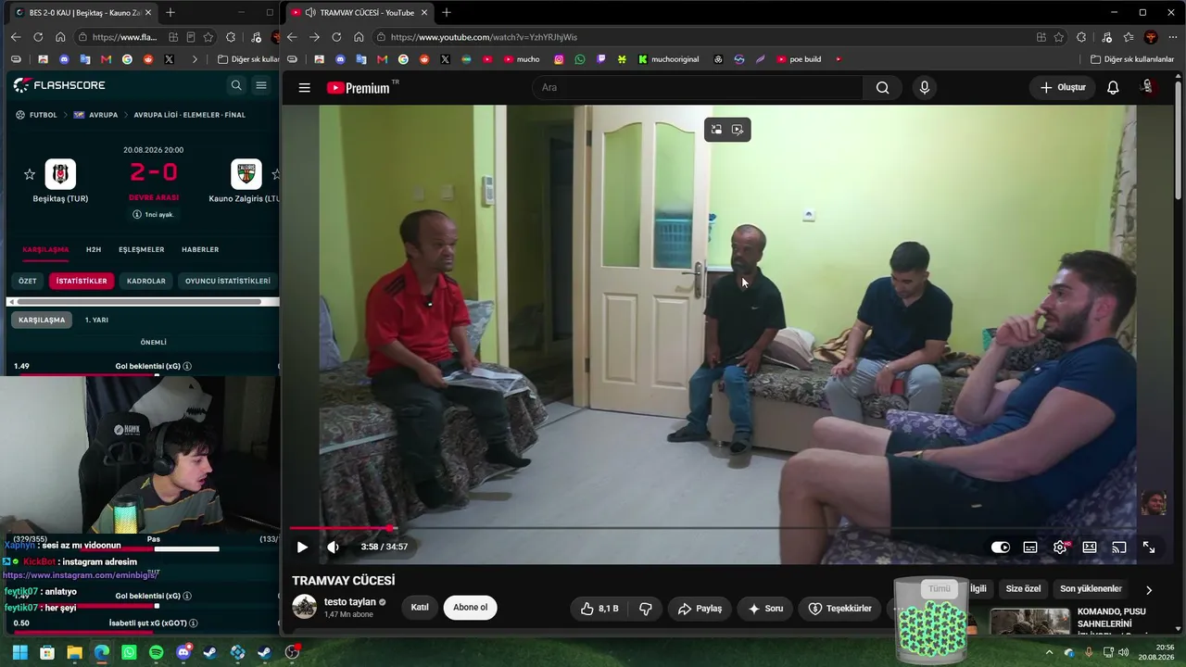Screen dimensions: 1186x667
Task: Open the KOMANDO, PUSU SAHNELERİNİ video thumbnail
Action: [x=1029, y=621]
